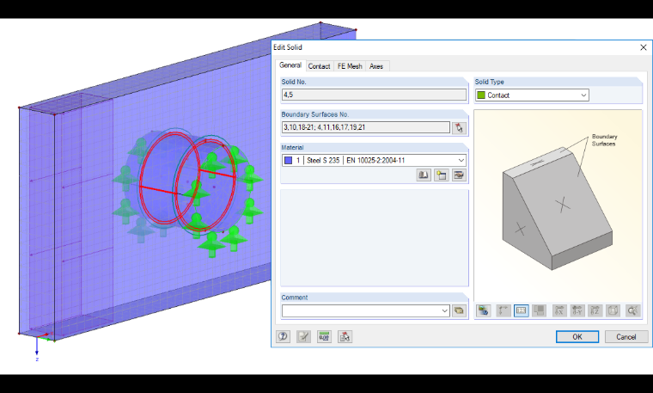Click the Solid No. input field

click(374, 95)
